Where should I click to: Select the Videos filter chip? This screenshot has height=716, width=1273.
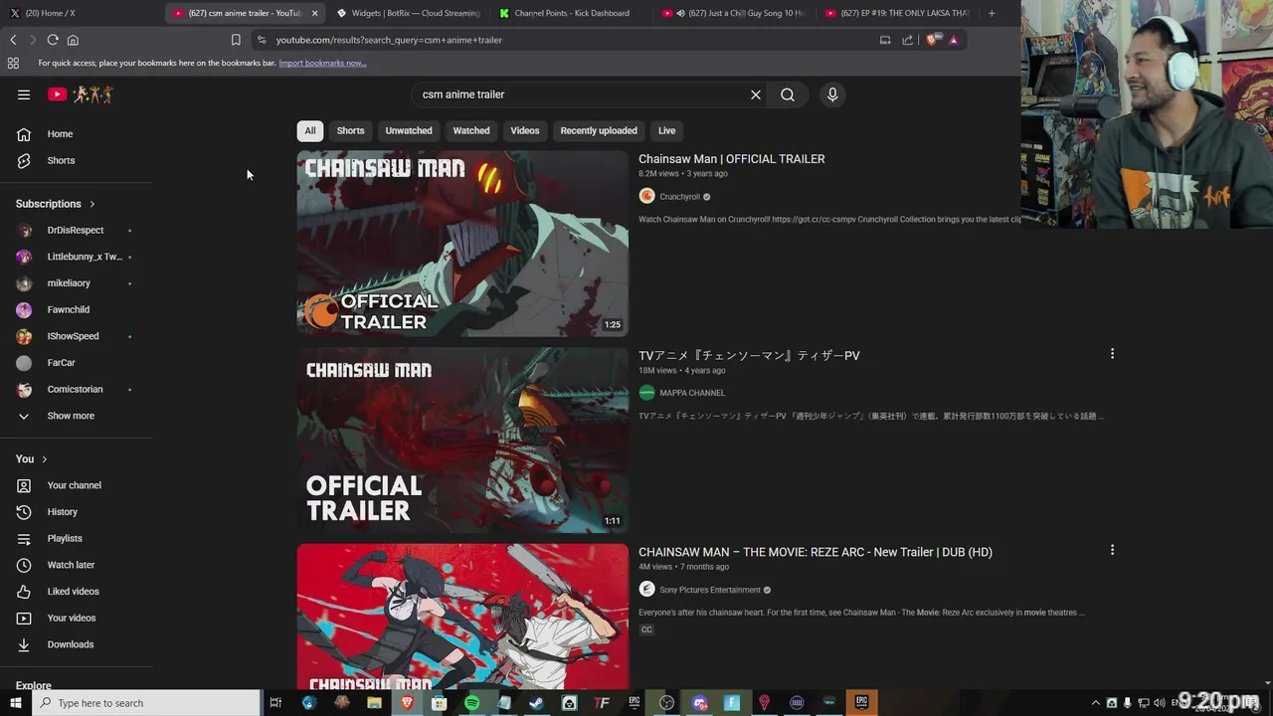525,130
